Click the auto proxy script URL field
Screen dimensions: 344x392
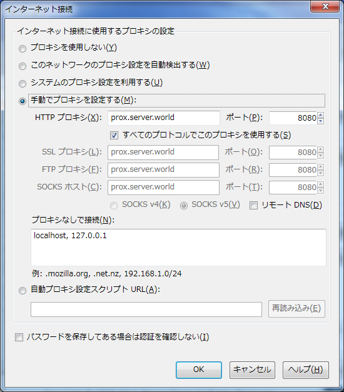(146, 309)
